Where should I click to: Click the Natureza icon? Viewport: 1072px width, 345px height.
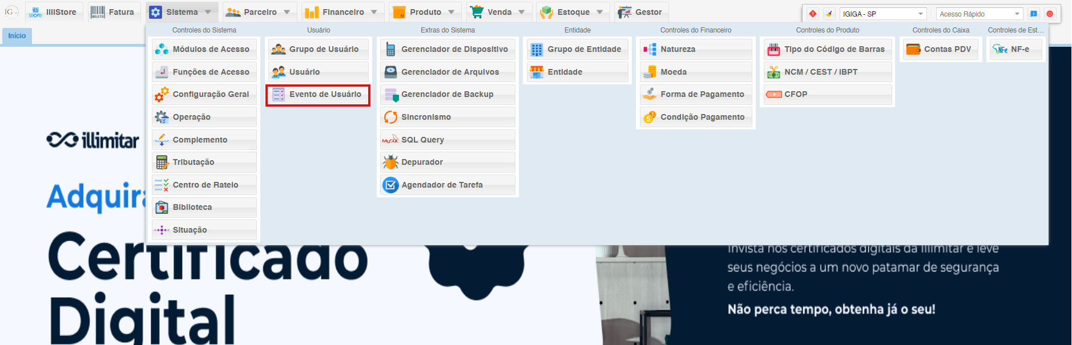click(x=650, y=50)
